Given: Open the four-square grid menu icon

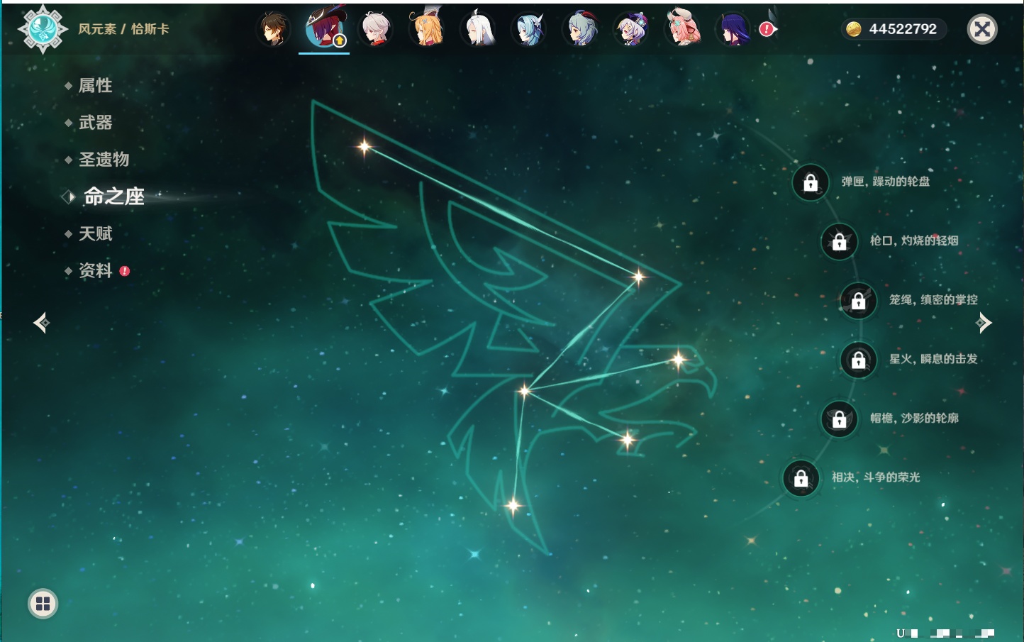Looking at the screenshot, I should click(x=43, y=604).
